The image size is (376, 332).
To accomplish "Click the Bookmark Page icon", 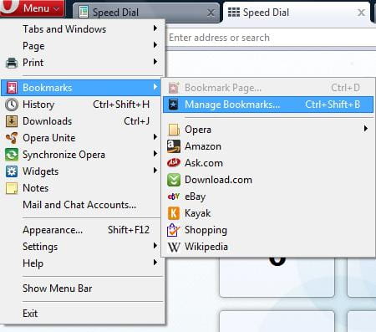I will 174,88.
